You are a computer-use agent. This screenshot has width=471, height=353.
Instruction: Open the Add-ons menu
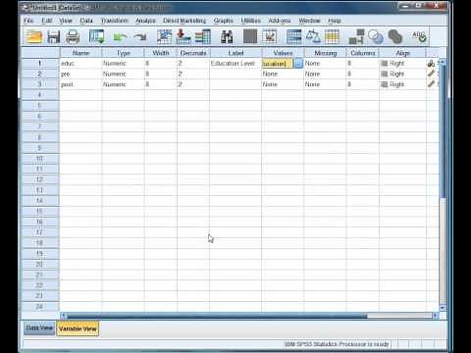[x=280, y=21]
